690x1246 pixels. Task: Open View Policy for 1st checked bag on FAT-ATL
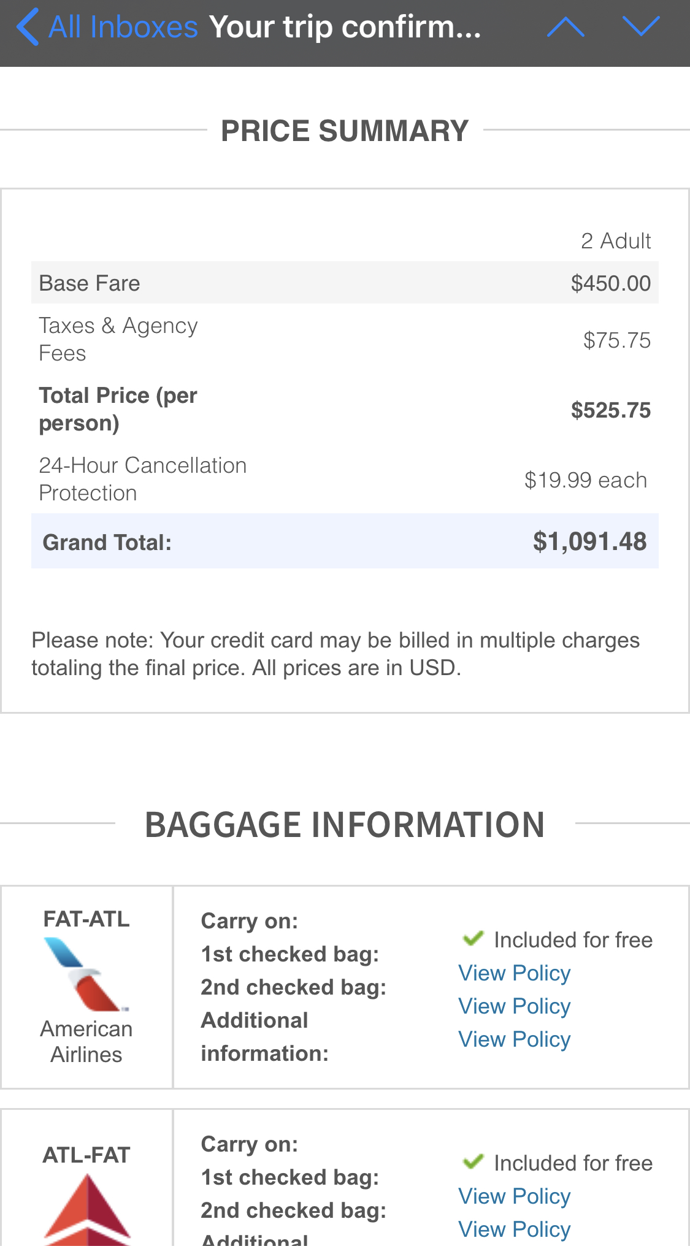click(x=514, y=973)
